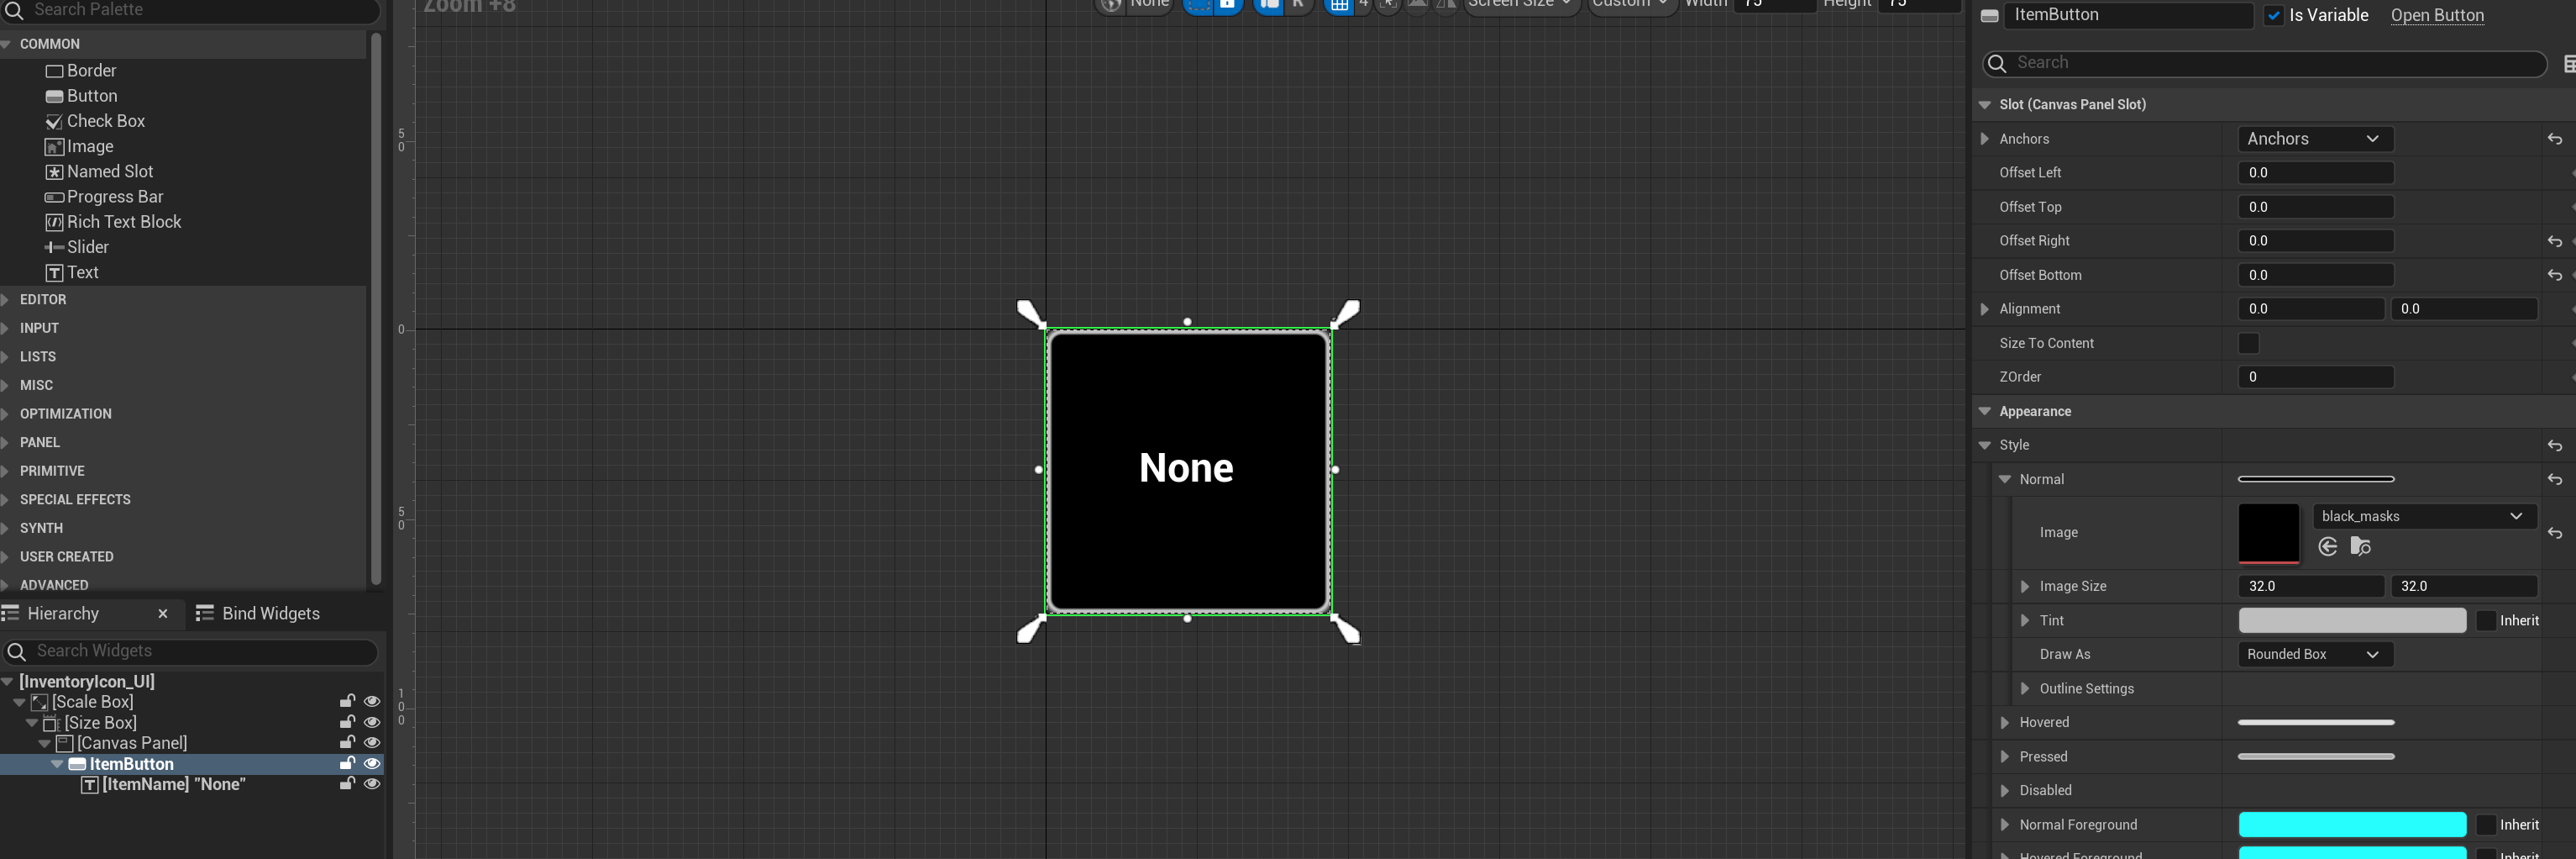Toggle the designer grid snapping icon
This screenshot has width=2576, height=859.
point(1338,5)
